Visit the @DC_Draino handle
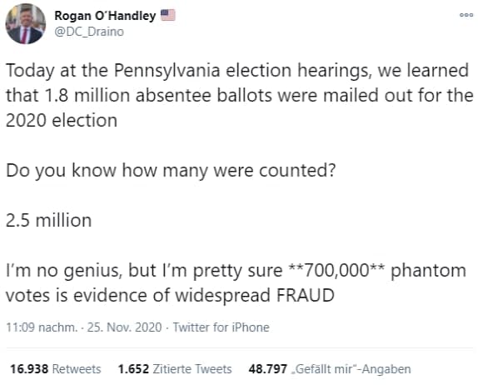478x385 pixels. 89,32
